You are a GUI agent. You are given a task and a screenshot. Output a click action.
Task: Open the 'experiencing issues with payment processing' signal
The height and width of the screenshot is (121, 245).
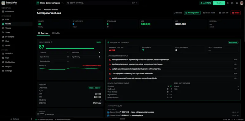click(173, 60)
